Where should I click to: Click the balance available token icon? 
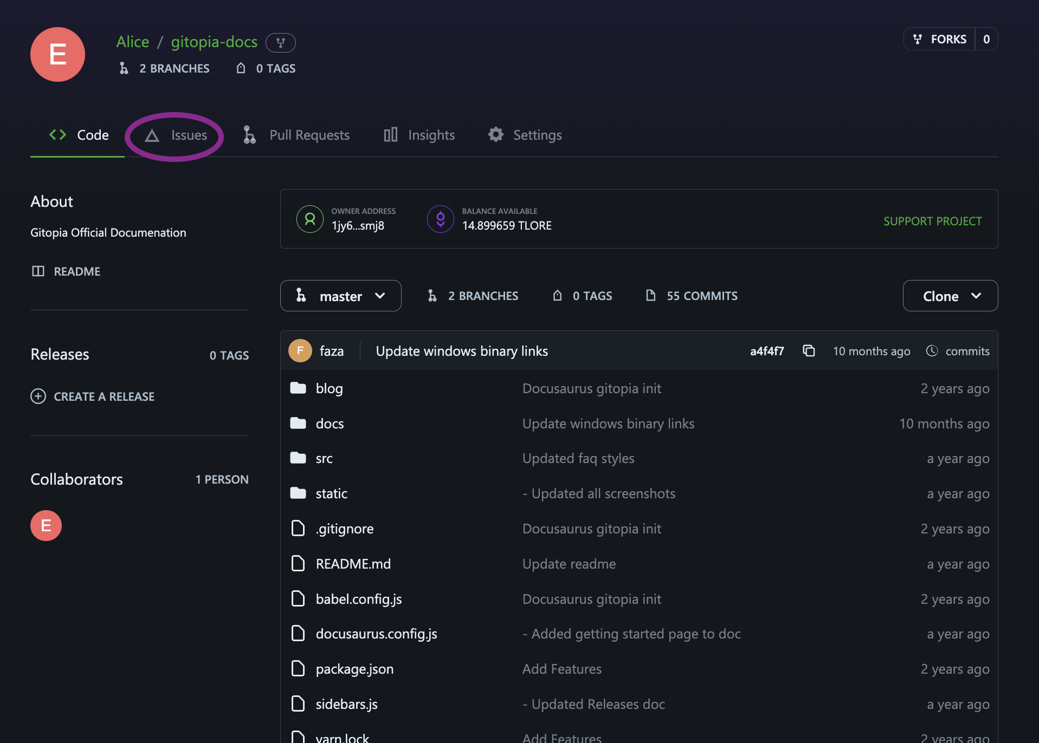(441, 219)
